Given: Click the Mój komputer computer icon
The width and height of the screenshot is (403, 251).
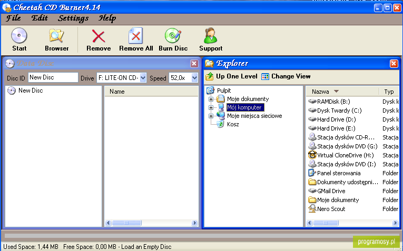Looking at the screenshot, I should click(221, 107).
